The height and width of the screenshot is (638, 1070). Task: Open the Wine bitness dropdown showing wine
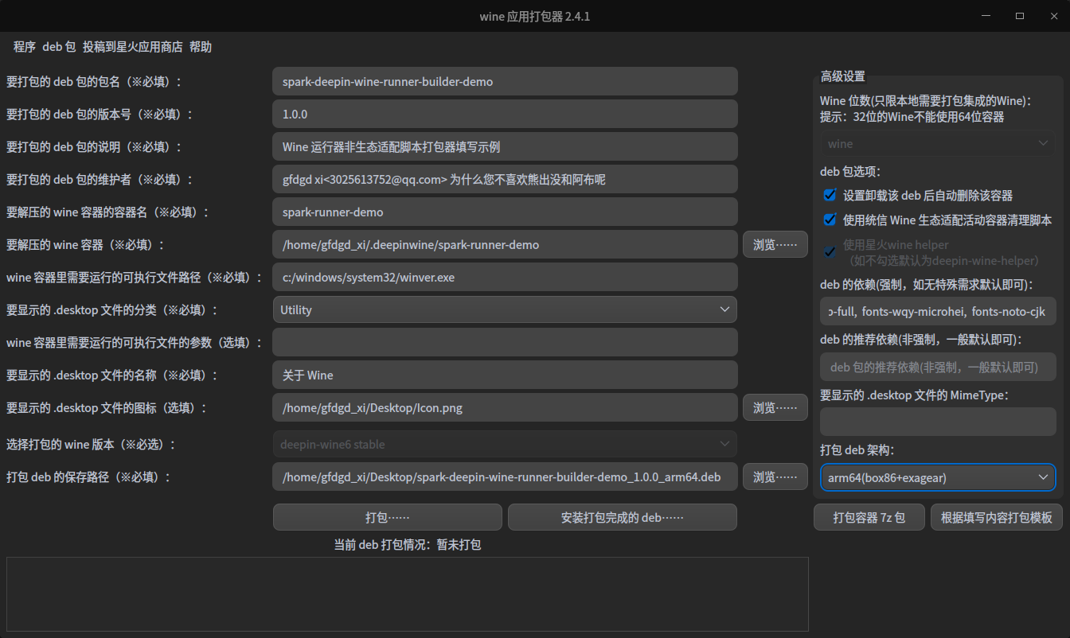pos(938,144)
